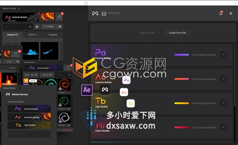Image resolution: width=238 pixels, height=145 pixels.
Task: Click the Coming Soon placeholder box
Action: [x=29, y=134]
